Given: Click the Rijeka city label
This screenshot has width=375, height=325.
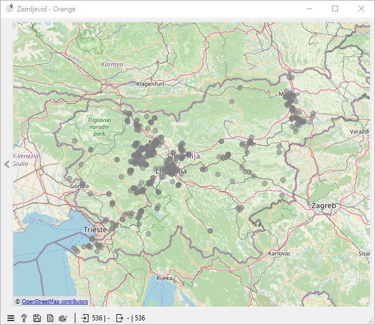Looking at the screenshot, I should click(x=164, y=278).
